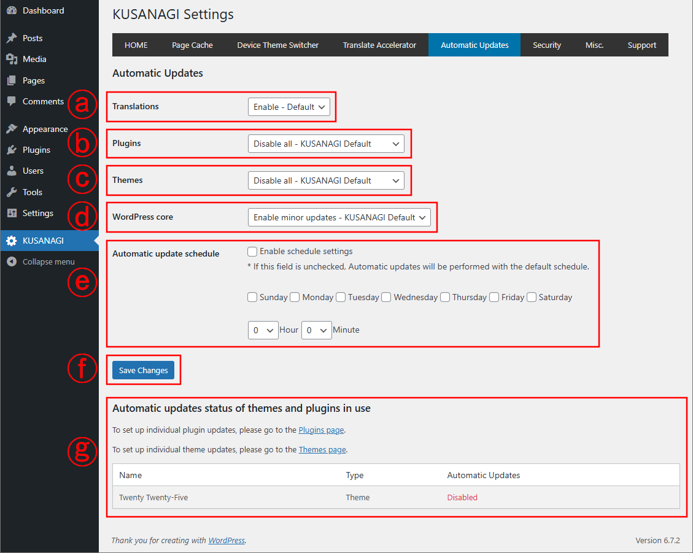Click the Plugins plug icon

(11, 150)
